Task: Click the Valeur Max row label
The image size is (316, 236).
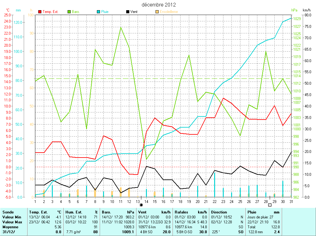Action: coord(11,222)
